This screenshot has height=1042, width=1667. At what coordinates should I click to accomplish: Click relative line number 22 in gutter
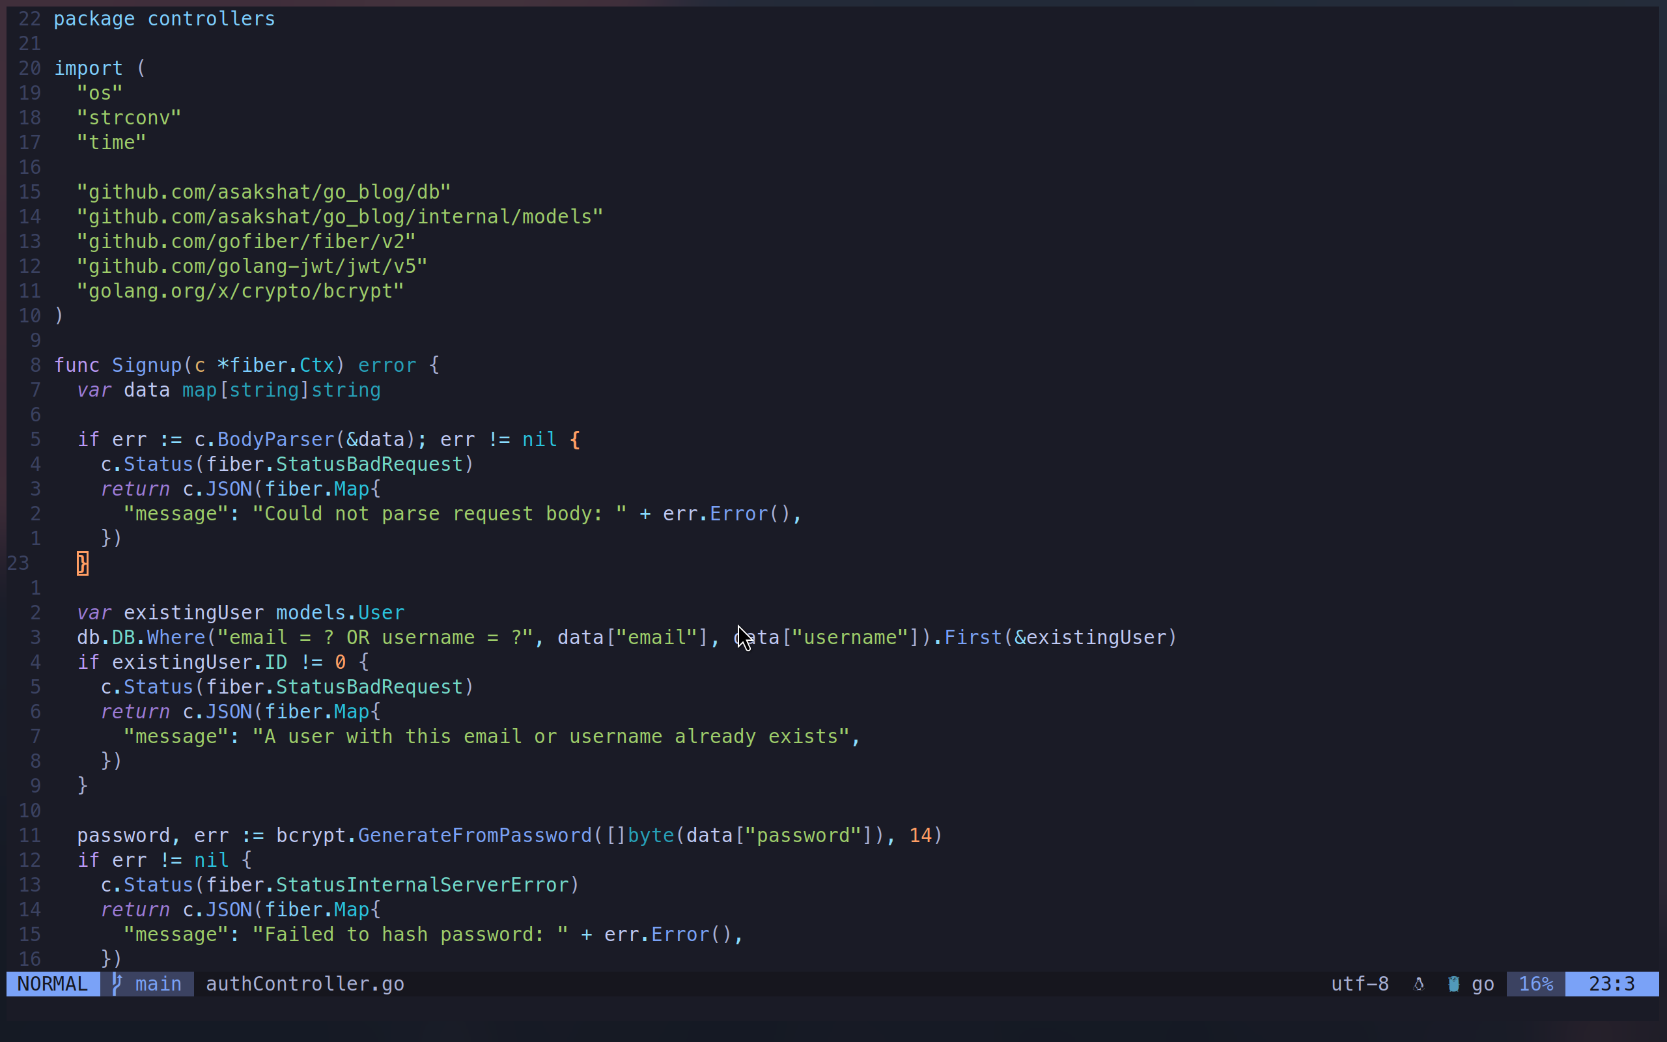(29, 19)
